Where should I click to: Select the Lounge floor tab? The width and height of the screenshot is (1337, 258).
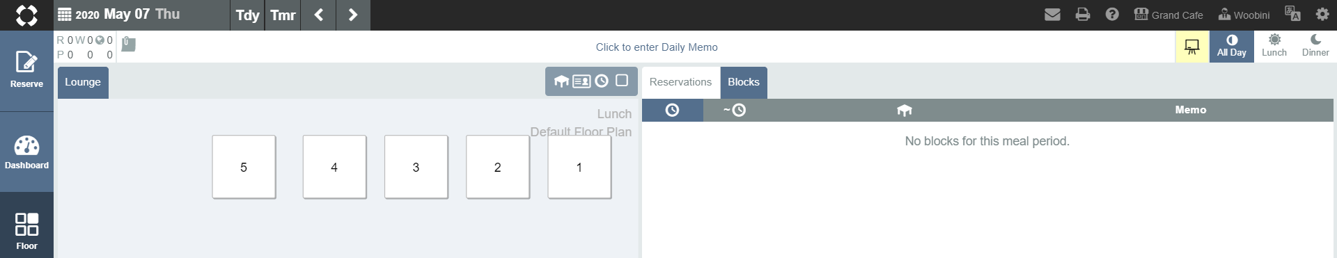83,82
